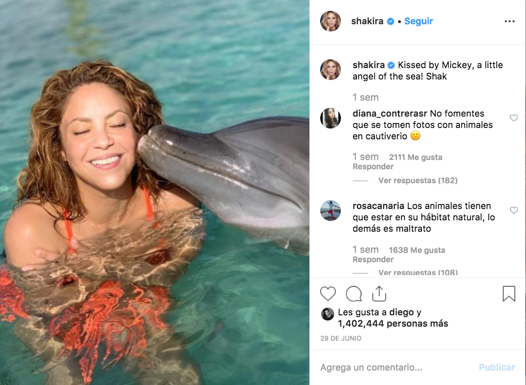The image size is (526, 385).
Task: Click the blue verified badge in the header
Action: coord(391,22)
